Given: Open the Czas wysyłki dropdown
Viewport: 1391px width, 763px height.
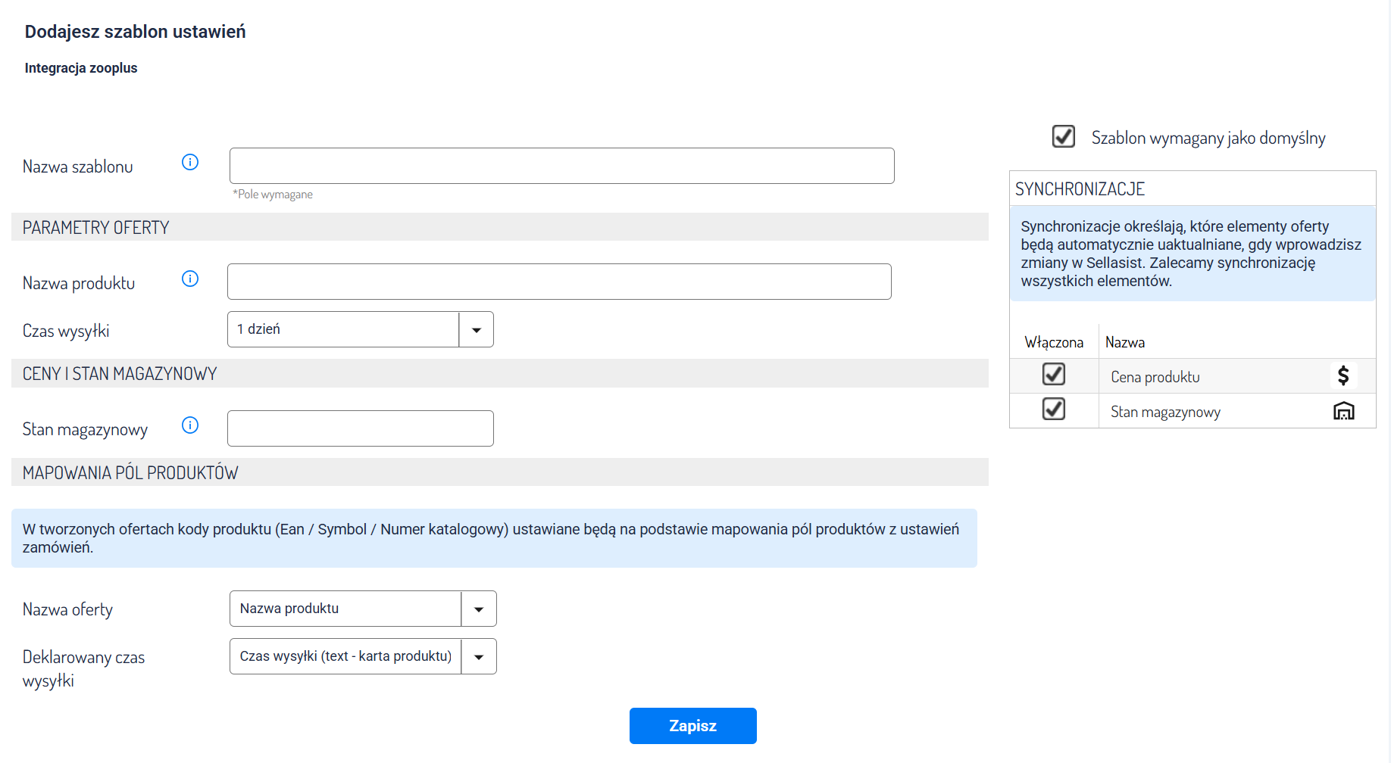Looking at the screenshot, I should (476, 329).
